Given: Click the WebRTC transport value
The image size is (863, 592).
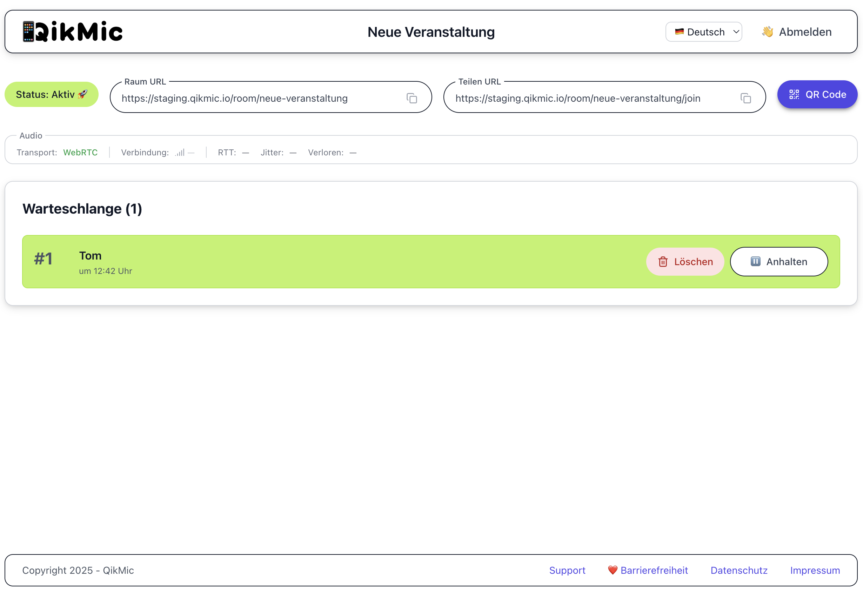Looking at the screenshot, I should pyautogui.click(x=80, y=153).
